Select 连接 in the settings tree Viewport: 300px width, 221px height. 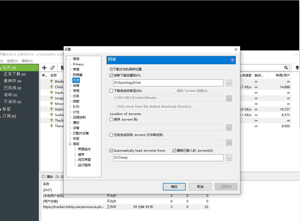[76, 86]
